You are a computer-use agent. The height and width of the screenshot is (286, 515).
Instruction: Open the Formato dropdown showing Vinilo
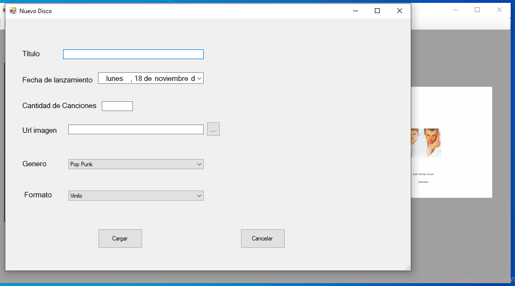(136, 195)
